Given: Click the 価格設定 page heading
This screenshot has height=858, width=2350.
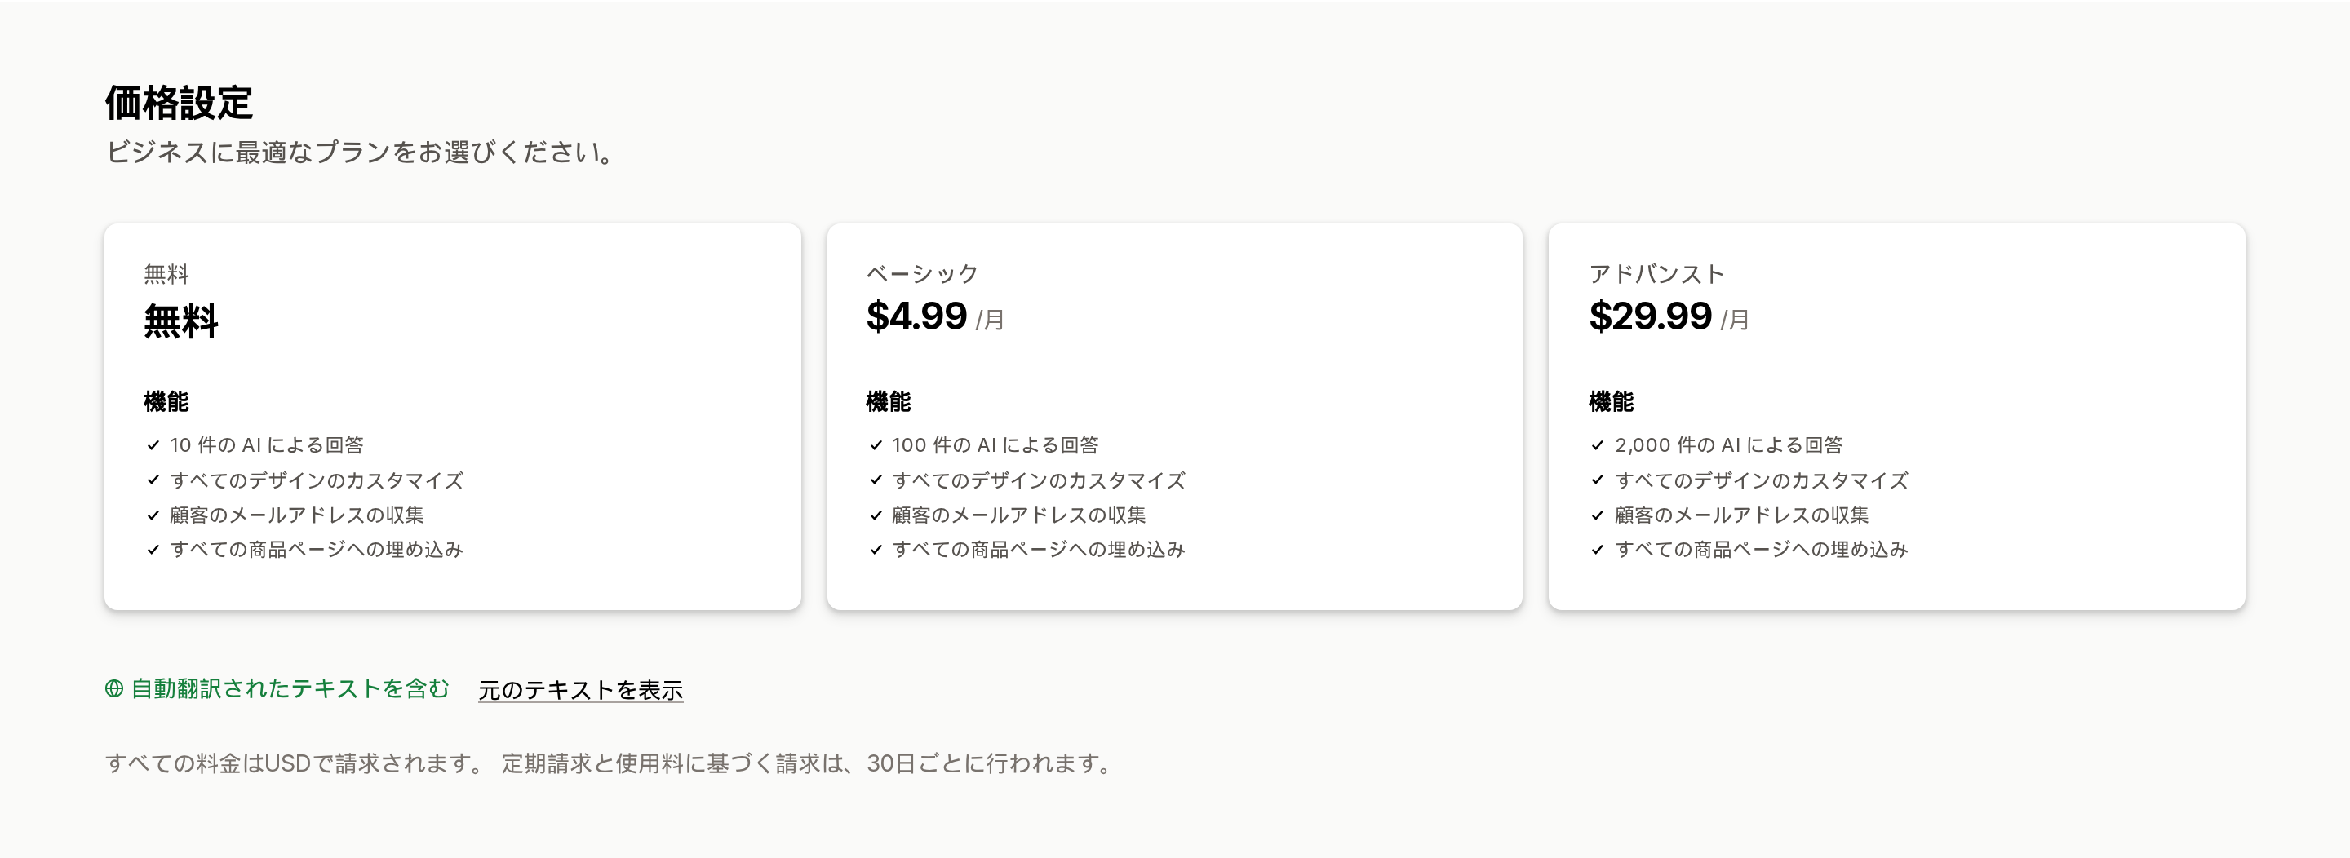Looking at the screenshot, I should tap(179, 102).
